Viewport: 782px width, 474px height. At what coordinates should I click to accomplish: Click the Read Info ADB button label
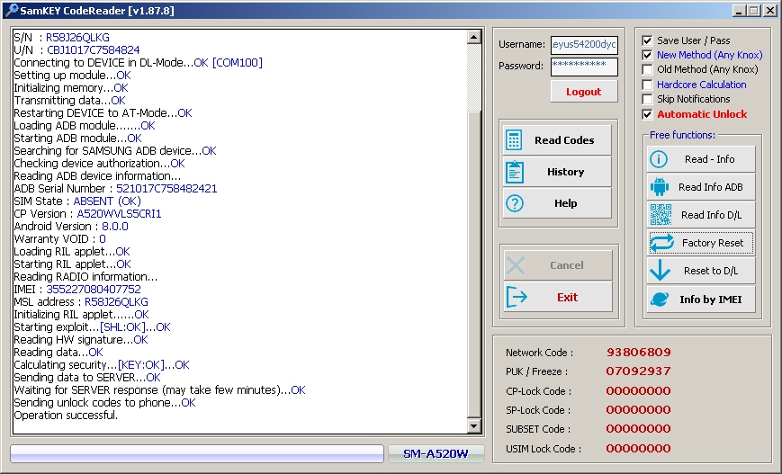pyautogui.click(x=711, y=187)
